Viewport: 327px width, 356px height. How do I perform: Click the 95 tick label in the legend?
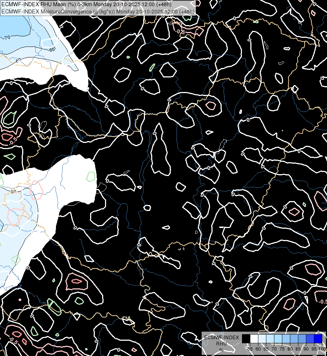(314, 349)
